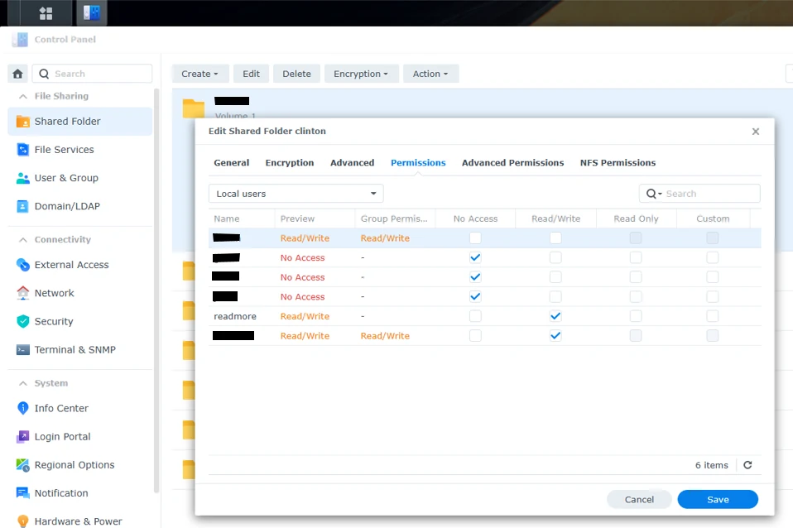This screenshot has width=793, height=528.
Task: Click the Info Center icon
Action: (x=22, y=408)
